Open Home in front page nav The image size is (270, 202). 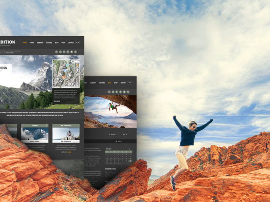pos(24,43)
